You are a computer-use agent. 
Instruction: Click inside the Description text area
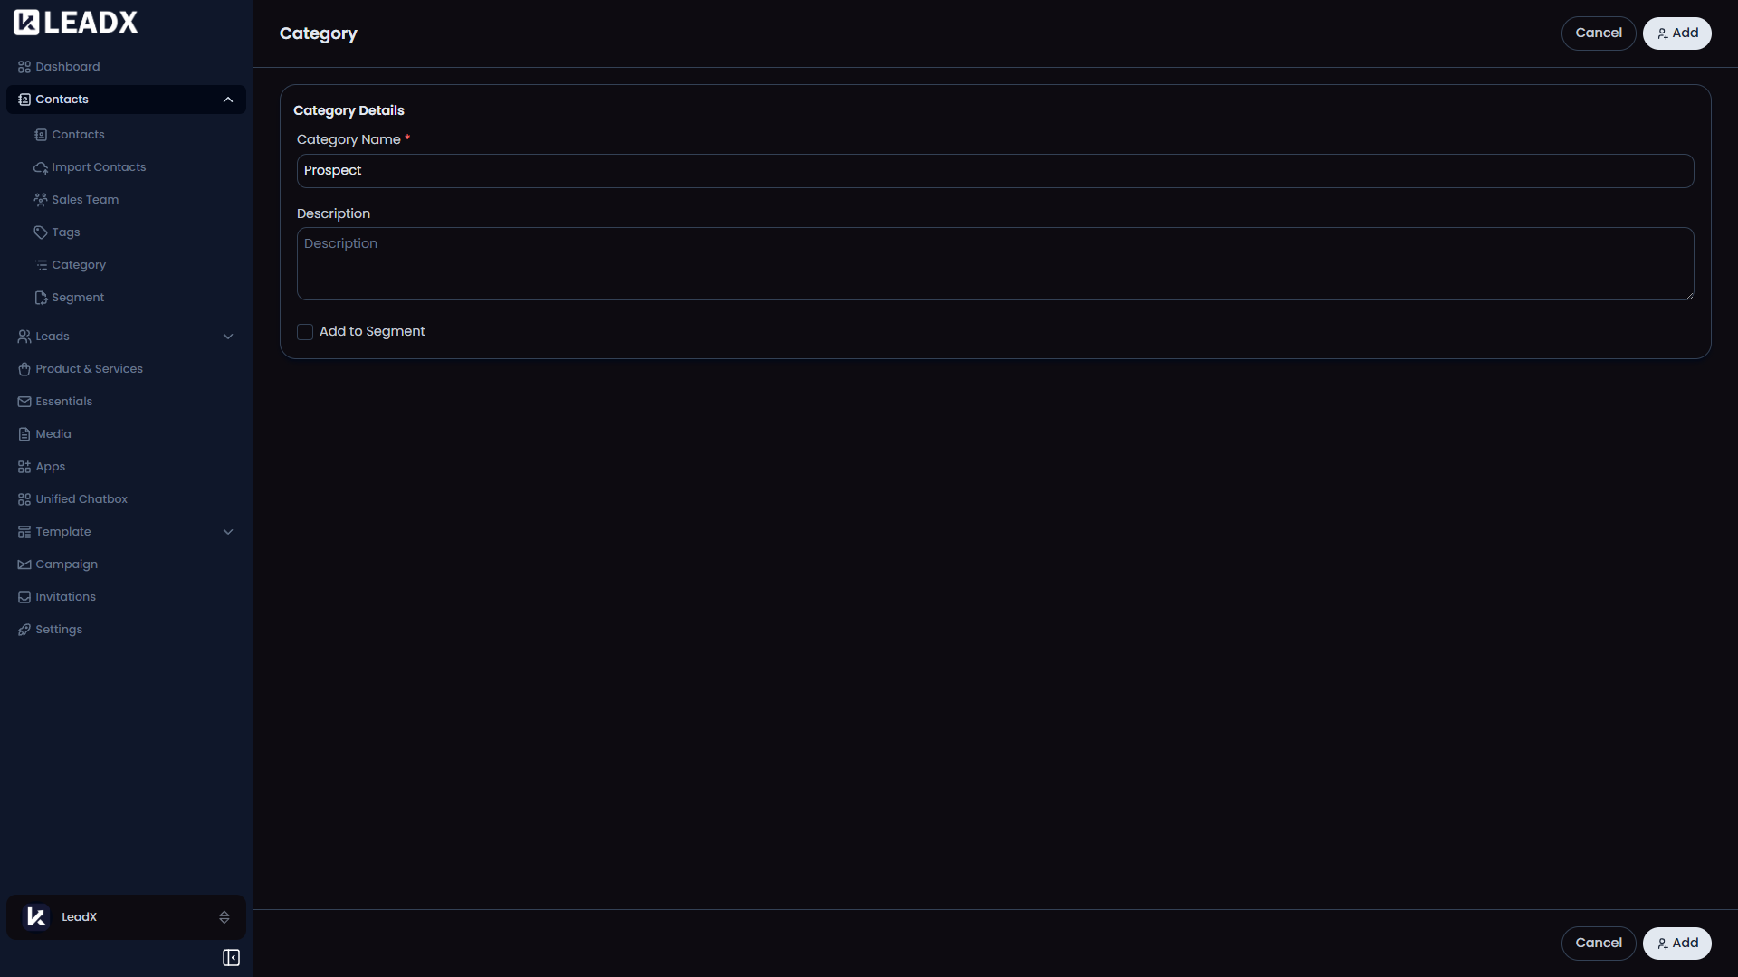click(994, 263)
